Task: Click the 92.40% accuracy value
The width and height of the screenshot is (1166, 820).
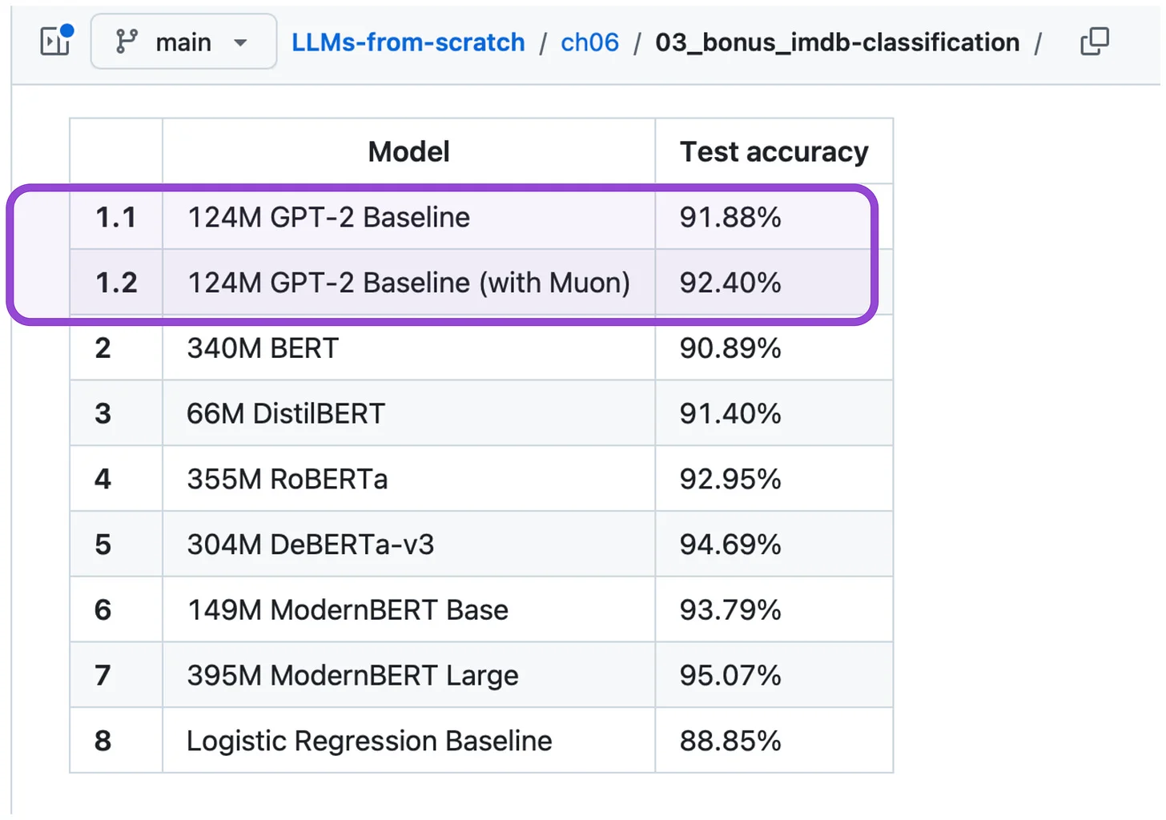Action: 730,283
